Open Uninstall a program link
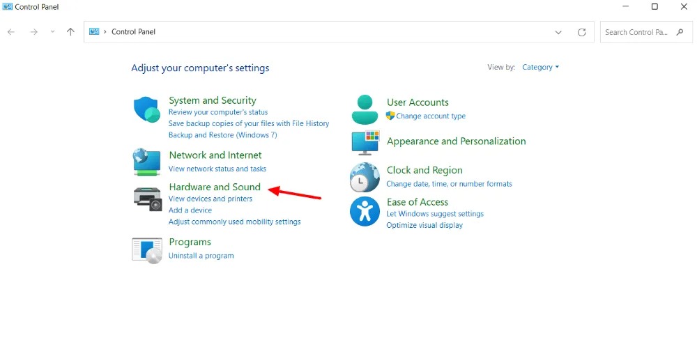The height and width of the screenshot is (340, 697). 201,256
